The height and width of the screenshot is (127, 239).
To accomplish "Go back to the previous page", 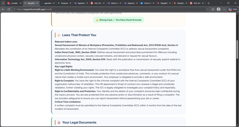I will tap(3, 9).
